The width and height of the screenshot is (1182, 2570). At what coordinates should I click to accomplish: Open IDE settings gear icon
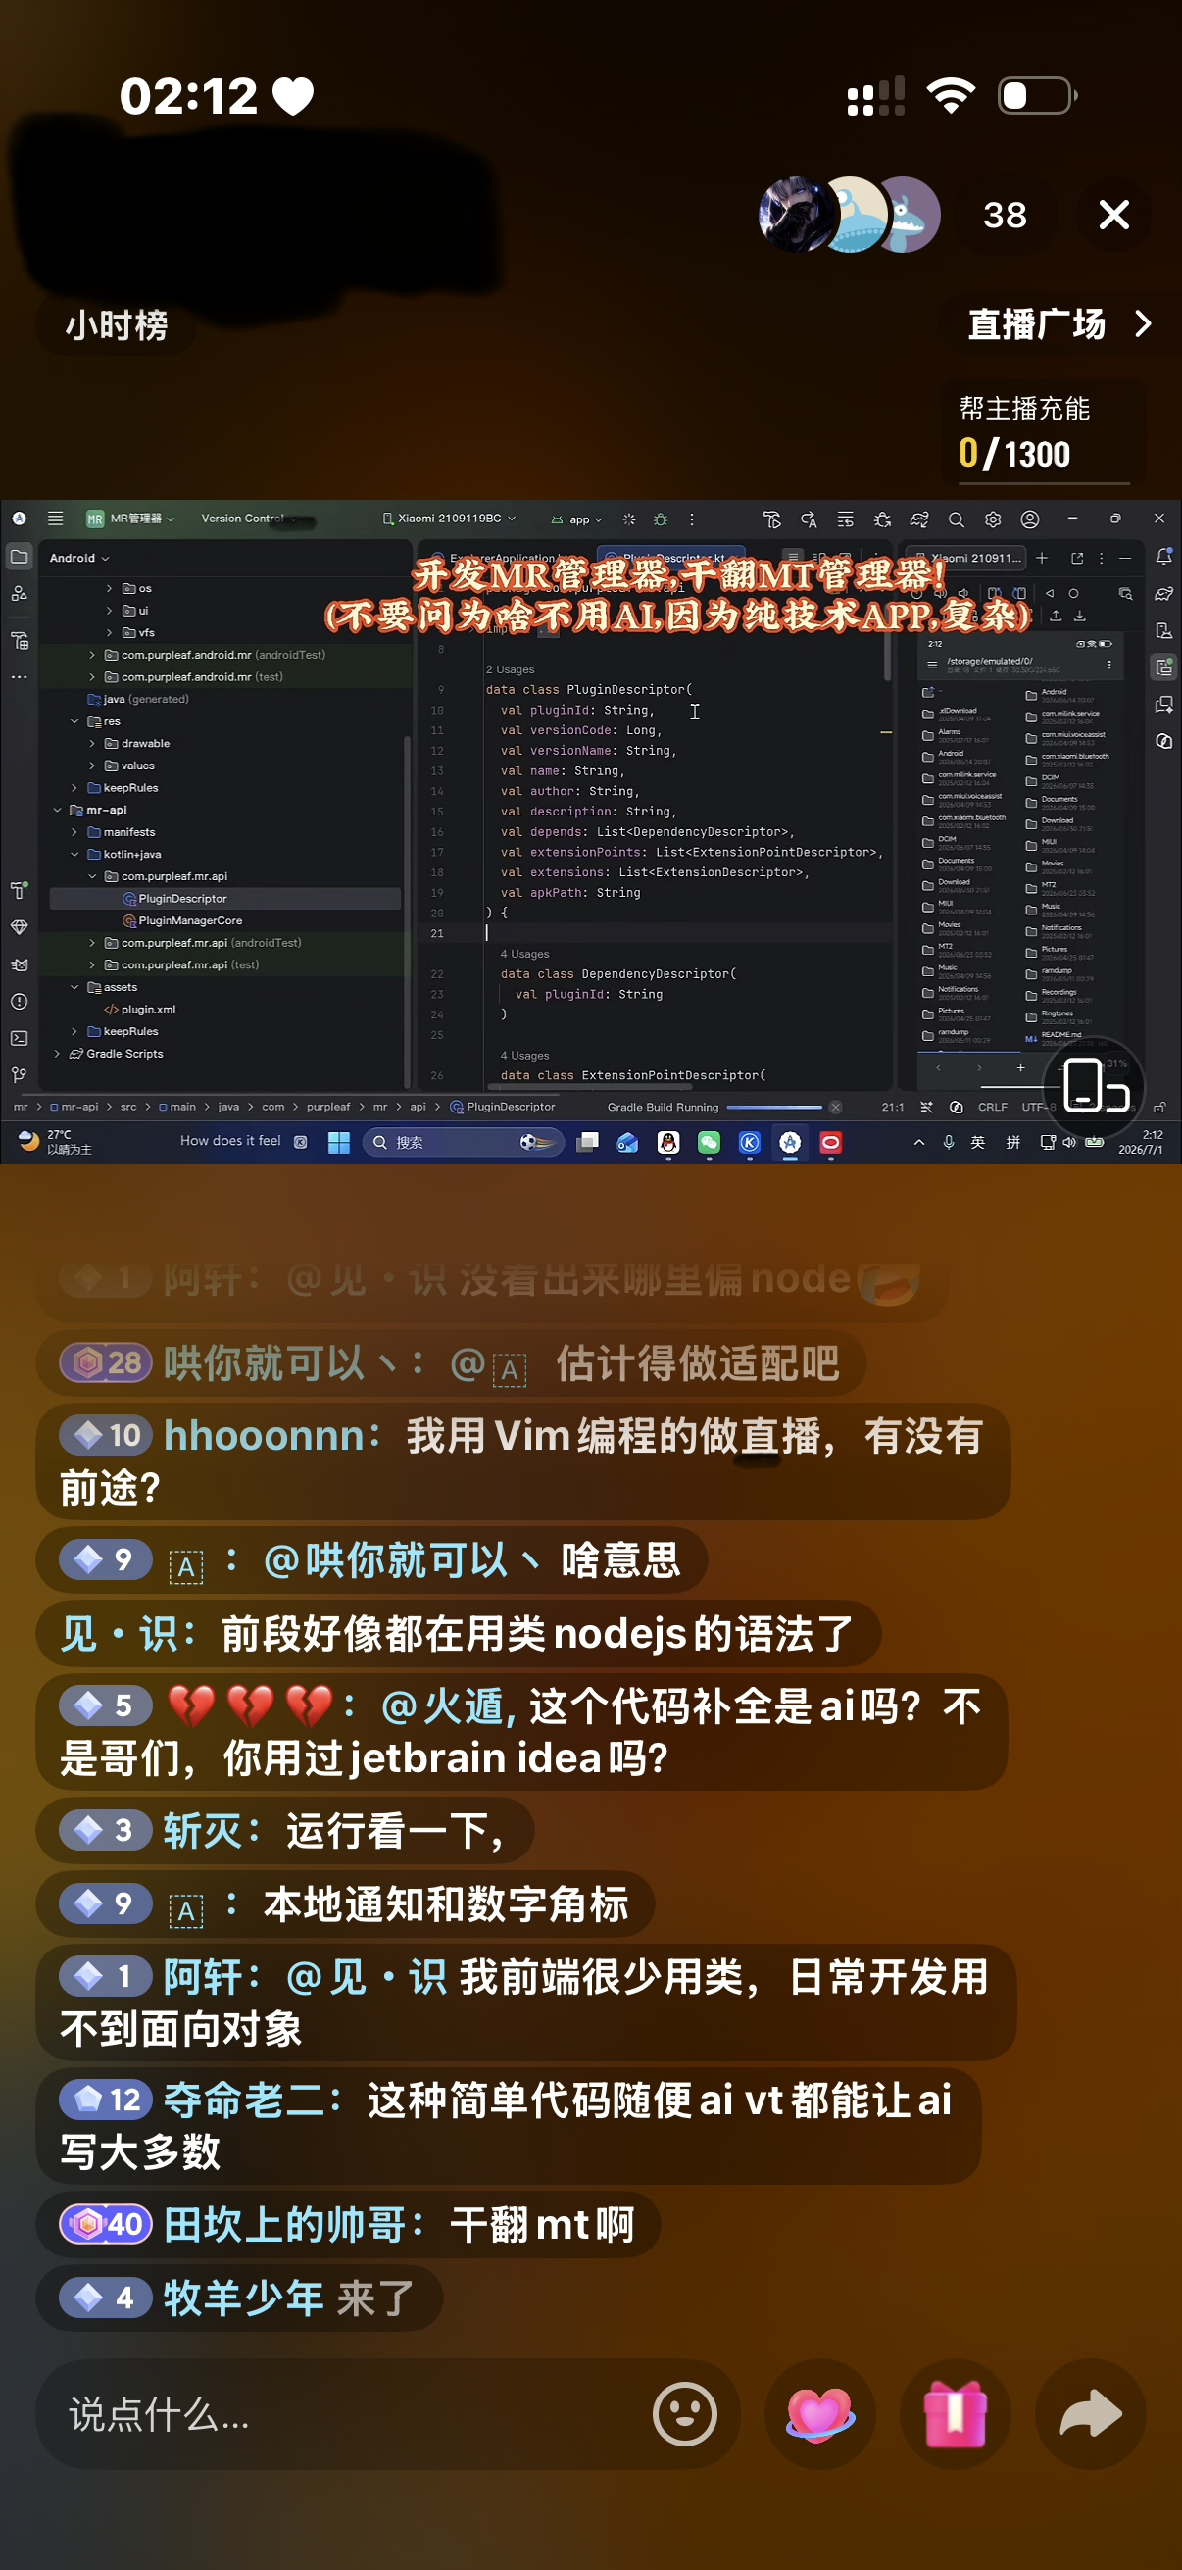click(993, 519)
